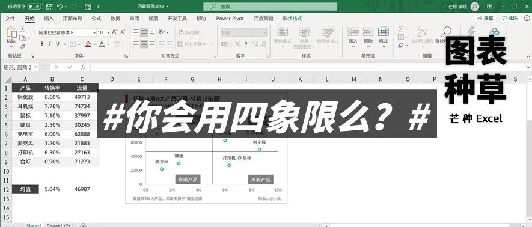Undo the last action
Viewport: 532px width, 227px height.
click(60, 7)
